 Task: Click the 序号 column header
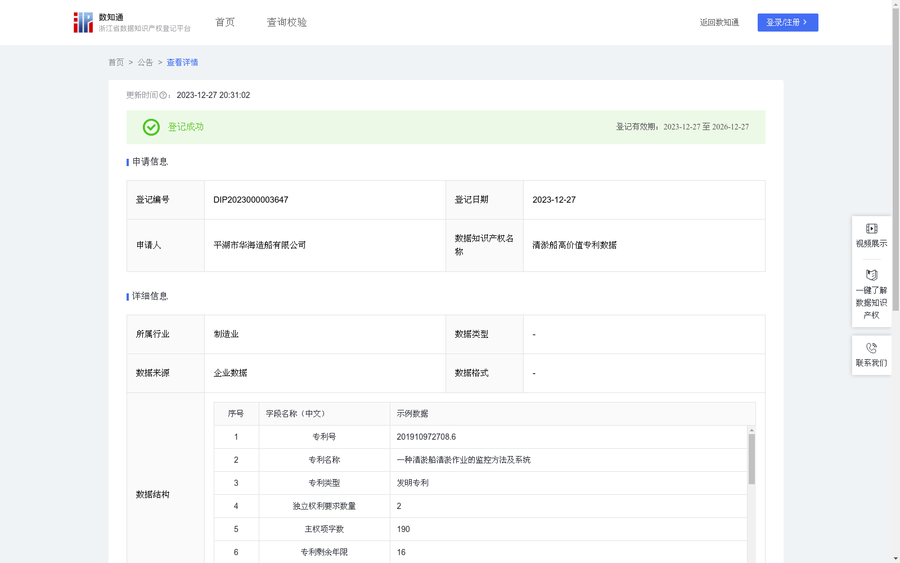236,414
